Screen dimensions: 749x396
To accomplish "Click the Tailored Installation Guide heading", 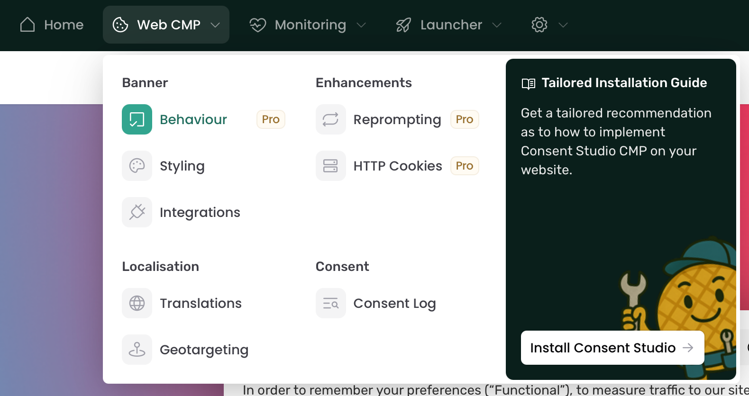I will (x=624, y=83).
